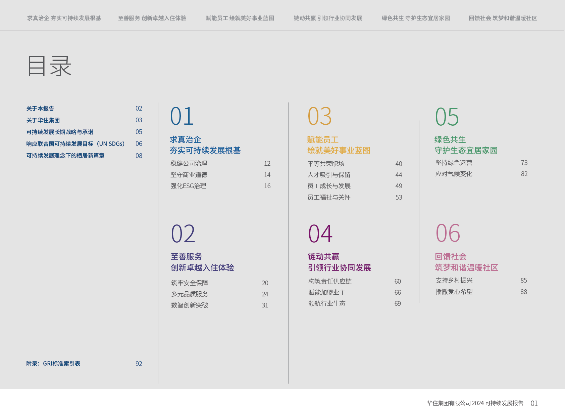Click the large chapter number 05
The height and width of the screenshot is (417, 565).
[x=447, y=117]
